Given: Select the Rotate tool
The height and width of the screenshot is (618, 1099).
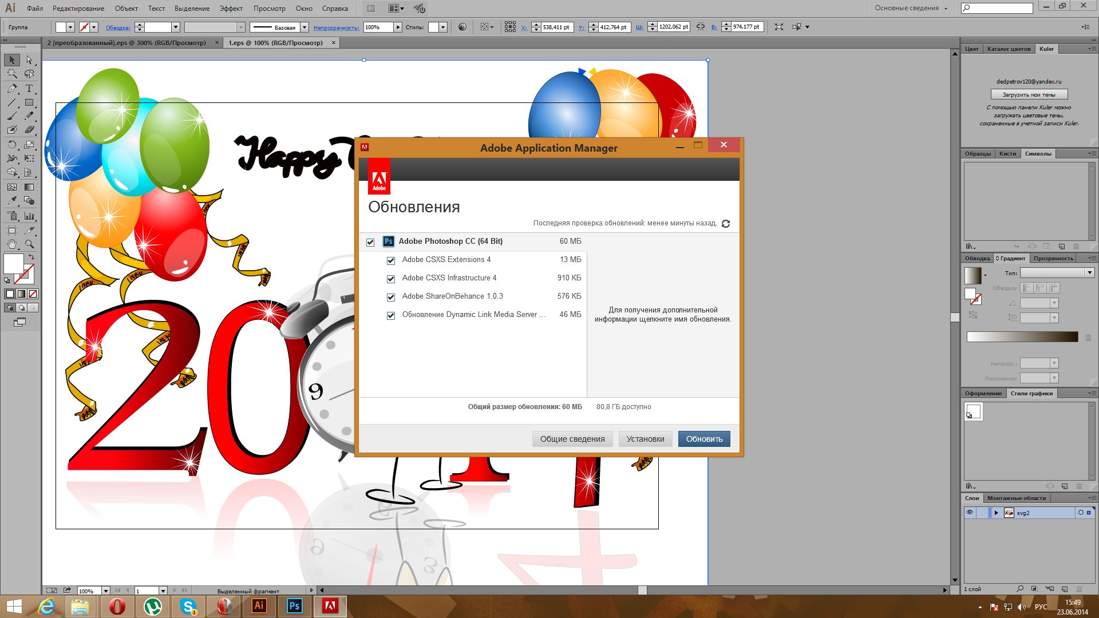Looking at the screenshot, I should coord(12,145).
